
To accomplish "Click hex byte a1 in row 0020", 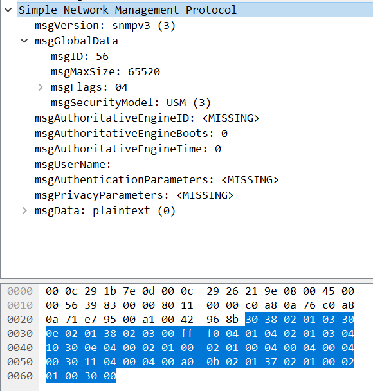I will (x=149, y=320).
